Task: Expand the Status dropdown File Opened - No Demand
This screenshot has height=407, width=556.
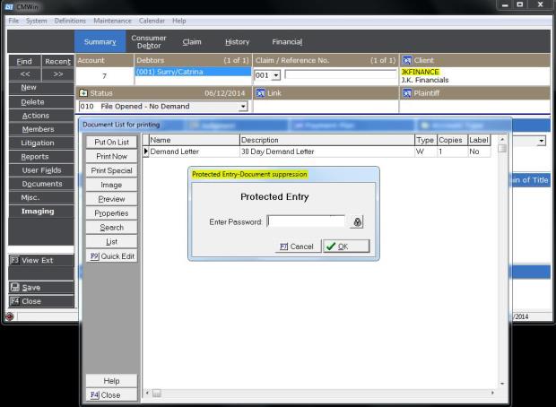Action: coord(242,107)
